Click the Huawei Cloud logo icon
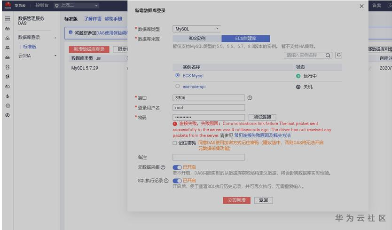Viewport: 392px width, 230px height. [x=8, y=5]
